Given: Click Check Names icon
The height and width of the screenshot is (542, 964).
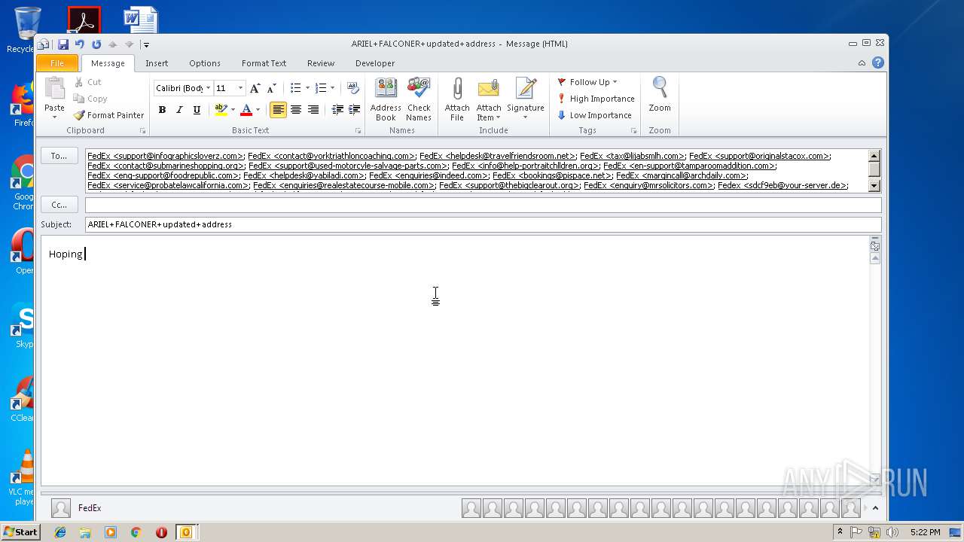Looking at the screenshot, I should click(x=419, y=99).
